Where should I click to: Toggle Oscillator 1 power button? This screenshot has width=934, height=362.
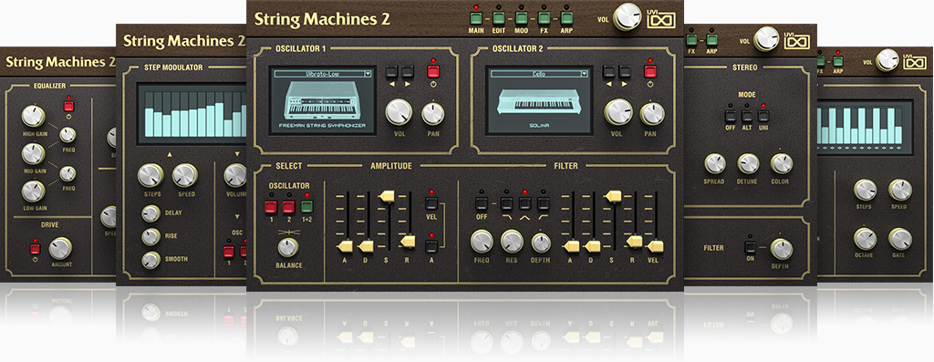click(x=432, y=72)
